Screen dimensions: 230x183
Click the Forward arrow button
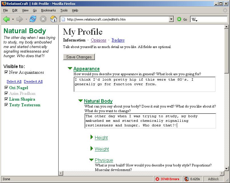19,19
